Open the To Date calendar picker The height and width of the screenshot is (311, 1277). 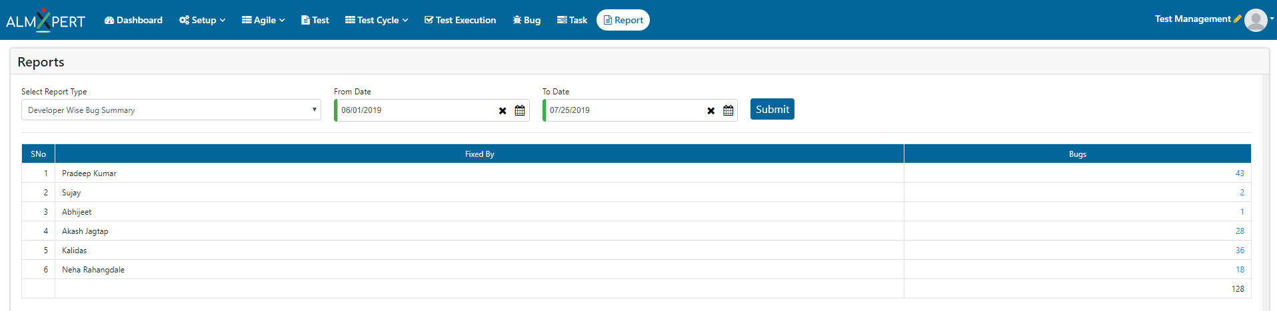click(728, 110)
